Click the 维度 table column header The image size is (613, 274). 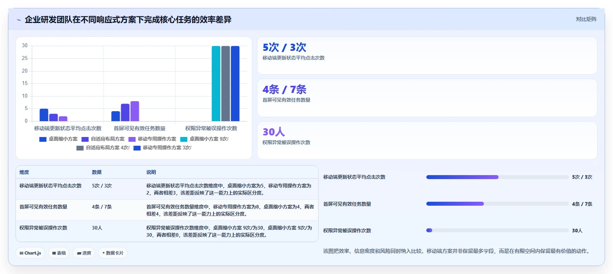click(24, 172)
